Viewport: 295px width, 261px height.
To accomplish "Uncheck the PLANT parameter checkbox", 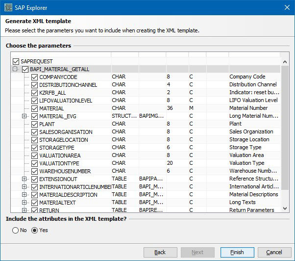I will click(x=34, y=124).
